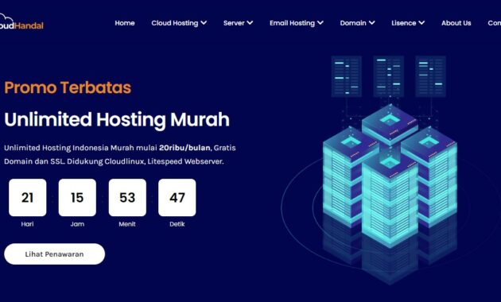Click the 47 Detik countdown box

(x=177, y=198)
